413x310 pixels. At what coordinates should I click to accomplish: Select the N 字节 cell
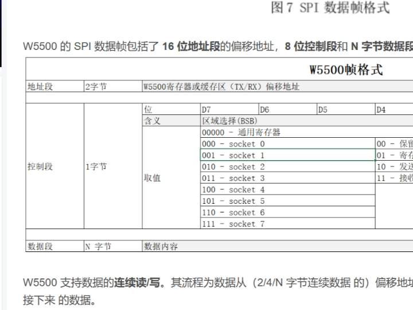(98, 247)
